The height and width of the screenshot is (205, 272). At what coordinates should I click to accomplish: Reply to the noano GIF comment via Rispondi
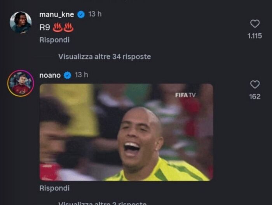click(x=54, y=188)
